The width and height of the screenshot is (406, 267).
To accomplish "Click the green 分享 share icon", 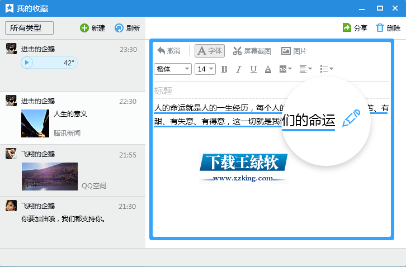I will tap(347, 27).
